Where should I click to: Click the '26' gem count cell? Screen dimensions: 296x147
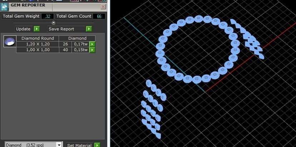pyautogui.click(x=65, y=44)
